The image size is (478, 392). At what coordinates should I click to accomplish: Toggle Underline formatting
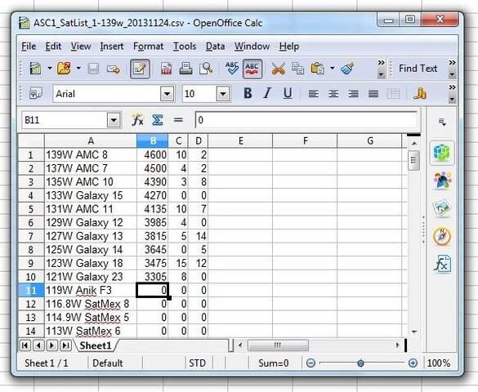[x=288, y=93]
